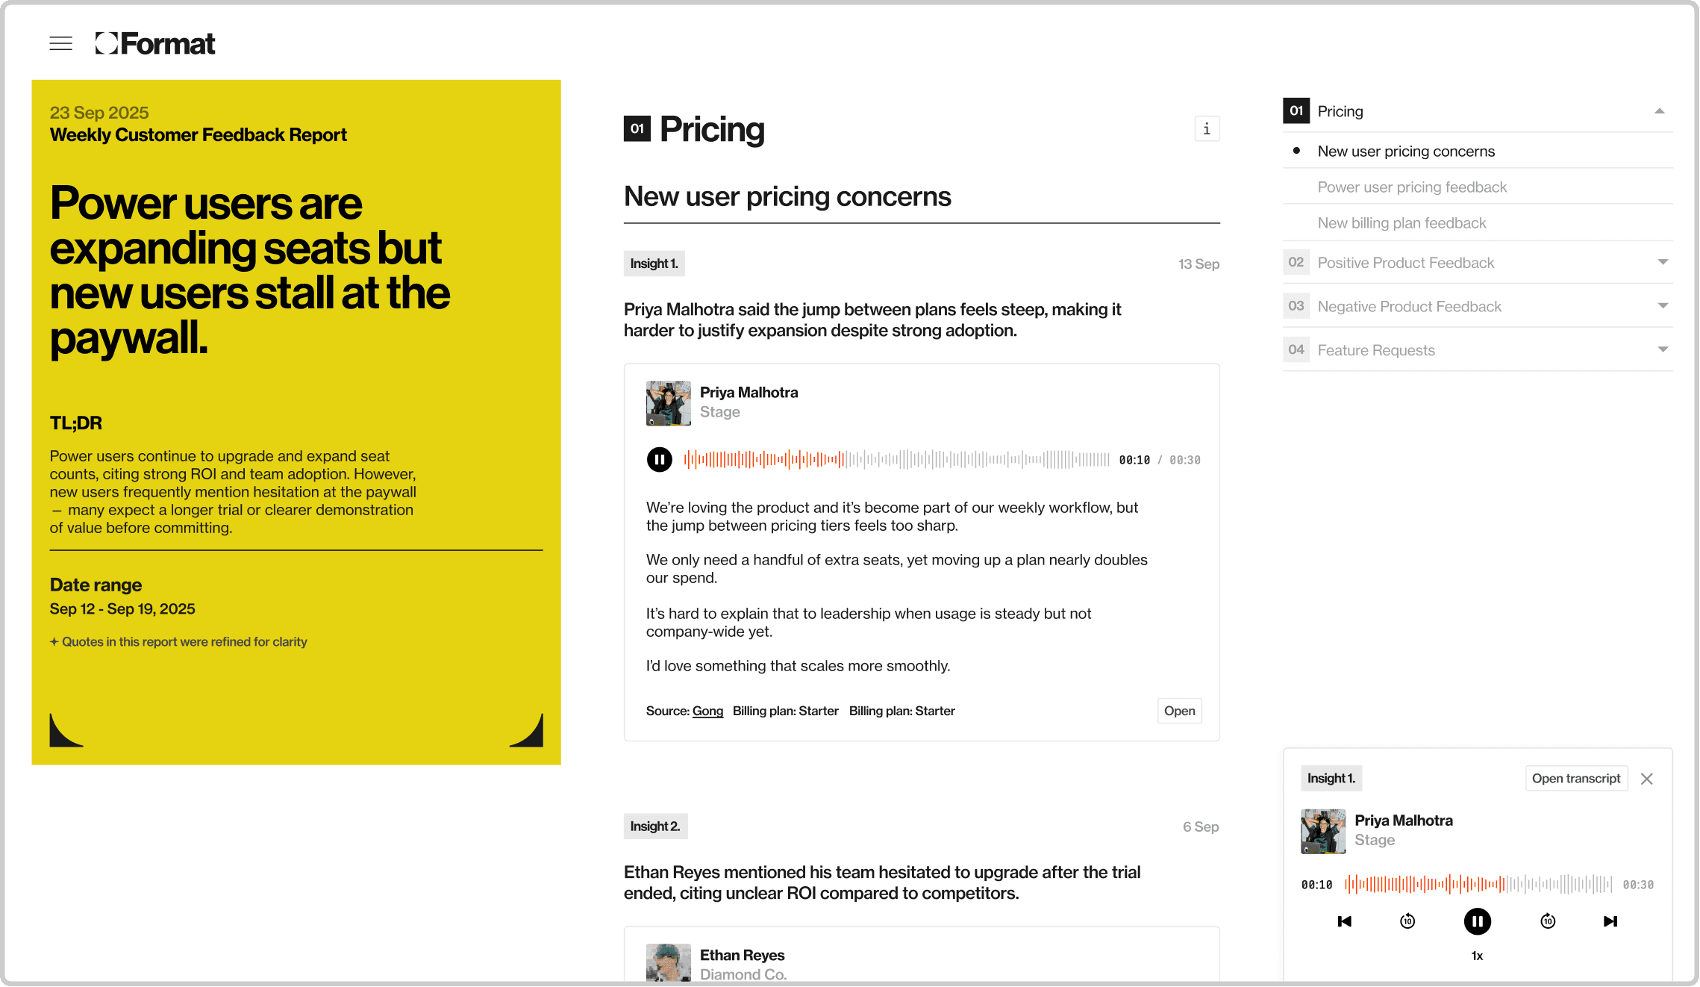Go to Power user pricing feedback
This screenshot has width=1700, height=987.
click(1412, 187)
